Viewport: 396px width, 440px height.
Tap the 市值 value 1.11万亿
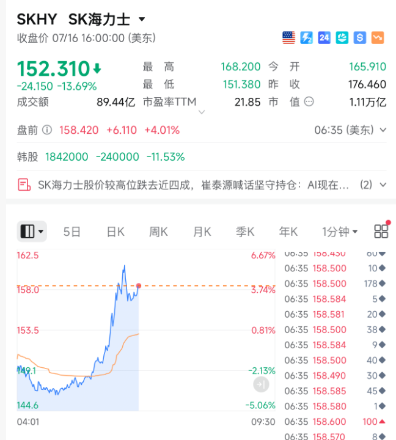coord(368,102)
